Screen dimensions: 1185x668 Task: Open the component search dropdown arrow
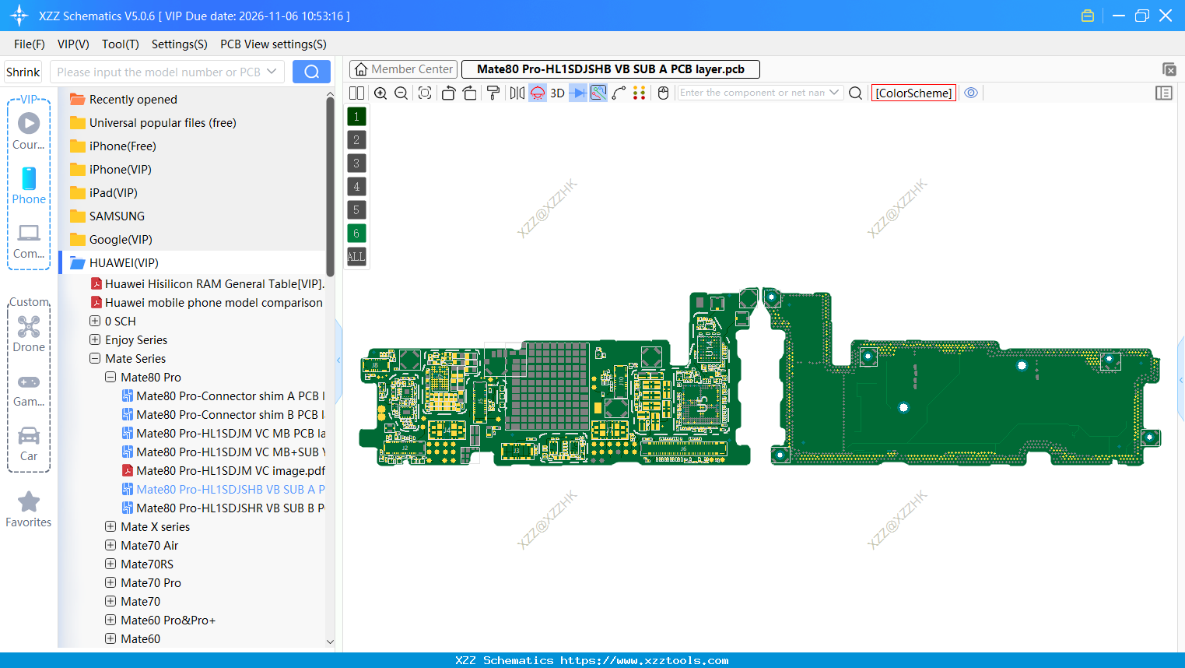836,92
